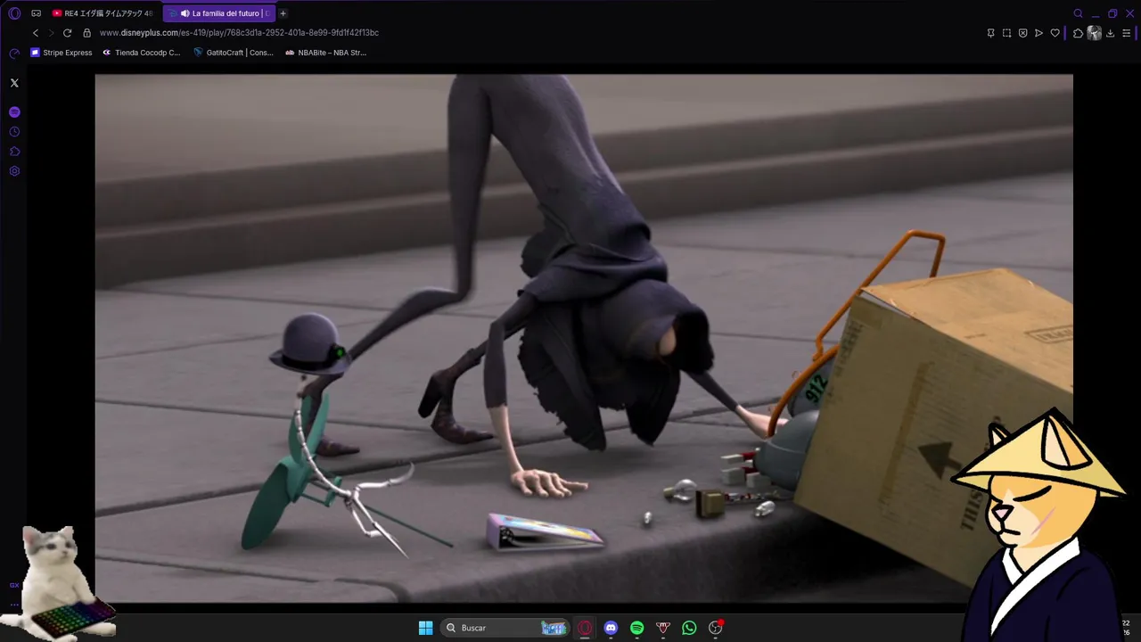
Task: Search open tabs with magnifier icon
Action: pos(1078,13)
